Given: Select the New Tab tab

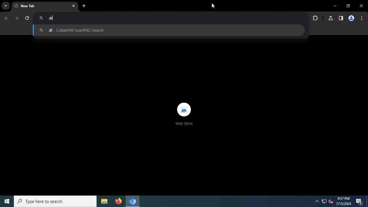Looking at the screenshot, I should pos(45,6).
